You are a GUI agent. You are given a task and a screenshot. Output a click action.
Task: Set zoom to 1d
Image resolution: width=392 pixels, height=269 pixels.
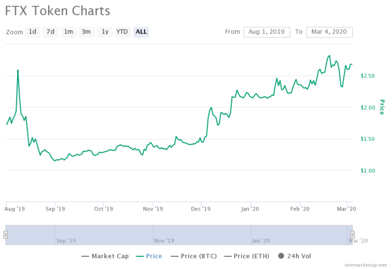tap(33, 32)
